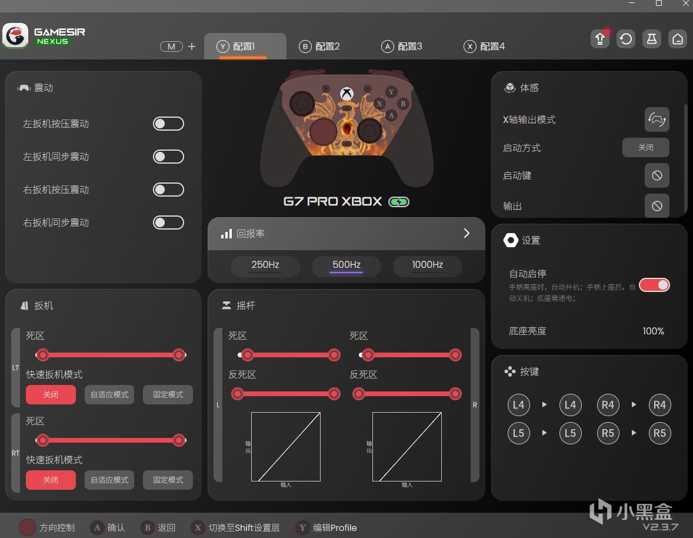The width and height of the screenshot is (693, 538).
Task: Click the Xbox guide button on controller
Action: coord(347,93)
